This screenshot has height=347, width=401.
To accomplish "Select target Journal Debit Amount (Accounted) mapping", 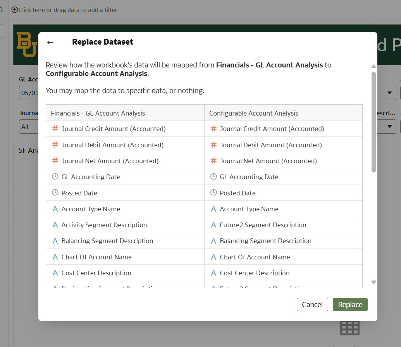I will (283, 145).
